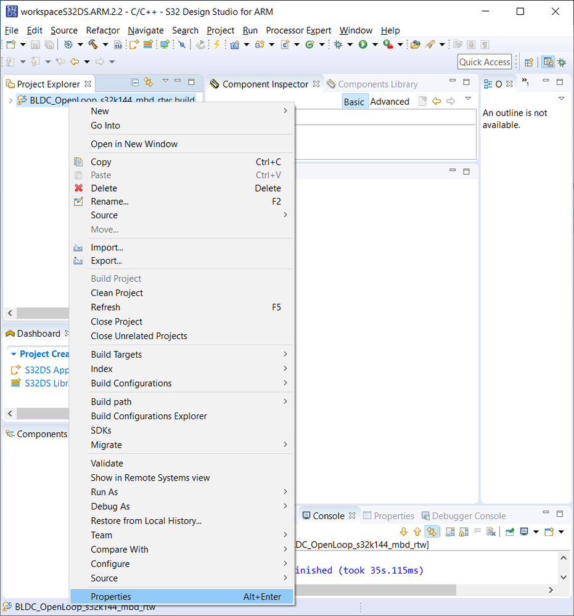Open Processor Expert menu

(298, 30)
